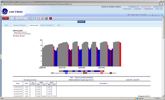This screenshot has height=100, width=165.
Task: Click the printer icon in header
Action: pos(149,15)
